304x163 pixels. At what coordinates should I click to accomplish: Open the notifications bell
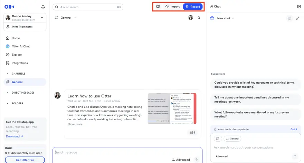(43, 7)
